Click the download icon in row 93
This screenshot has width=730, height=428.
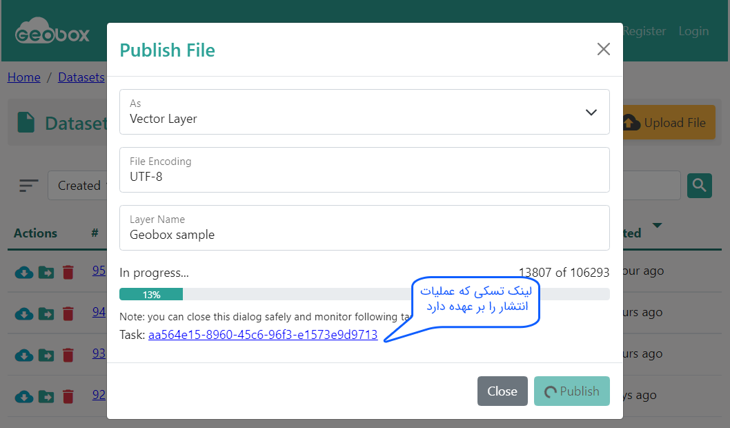tap(23, 355)
